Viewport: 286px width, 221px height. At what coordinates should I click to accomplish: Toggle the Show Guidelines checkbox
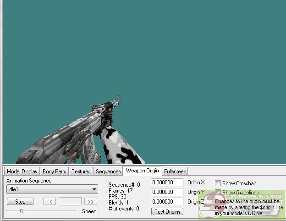[218, 193]
